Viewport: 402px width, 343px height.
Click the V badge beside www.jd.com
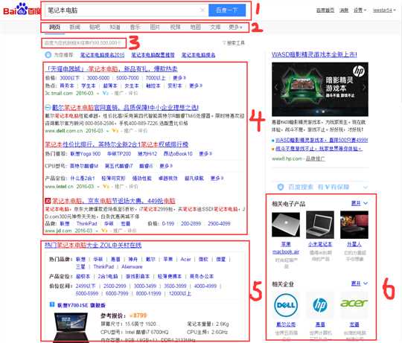click(x=104, y=231)
